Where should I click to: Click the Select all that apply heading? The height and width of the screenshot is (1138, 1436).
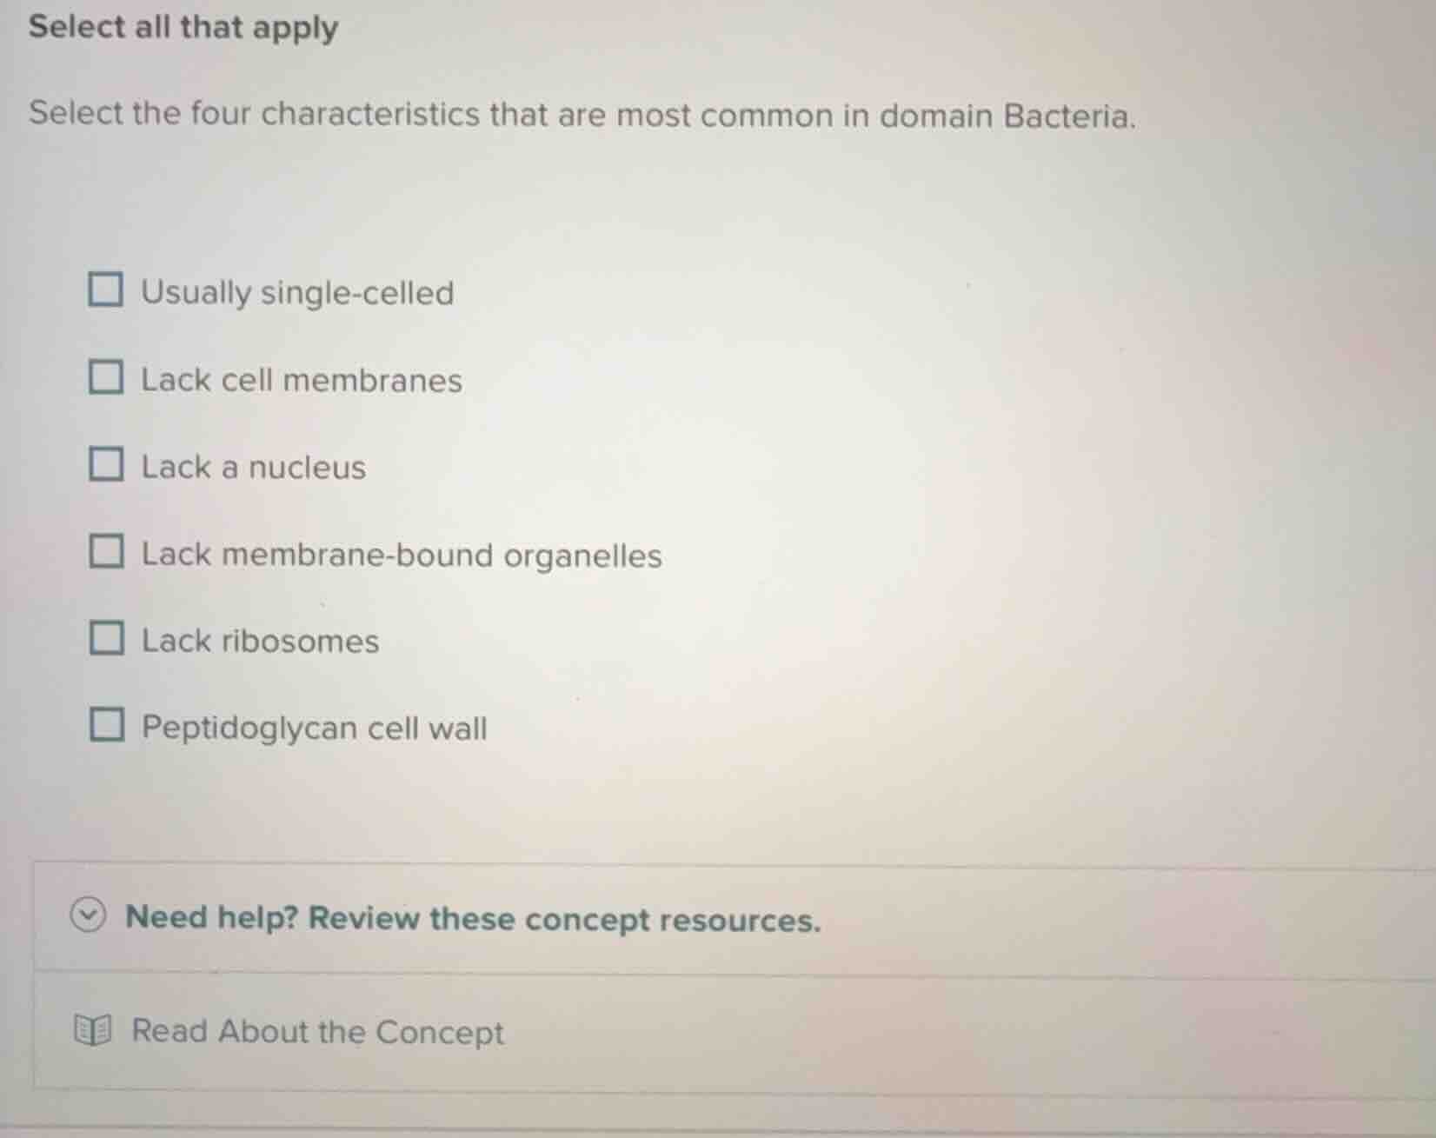(x=182, y=27)
